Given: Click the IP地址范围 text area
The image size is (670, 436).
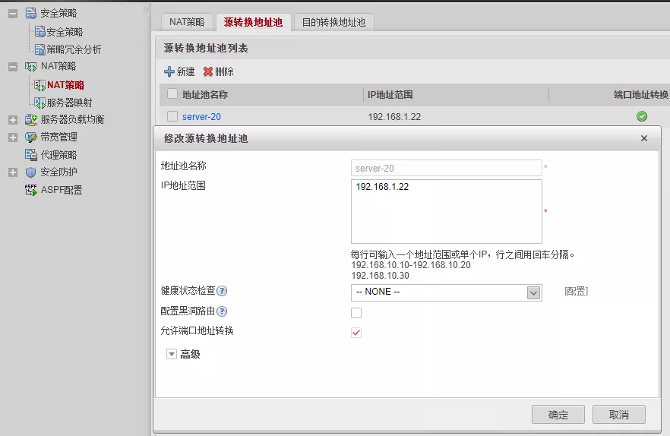Looking at the screenshot, I should (x=446, y=211).
